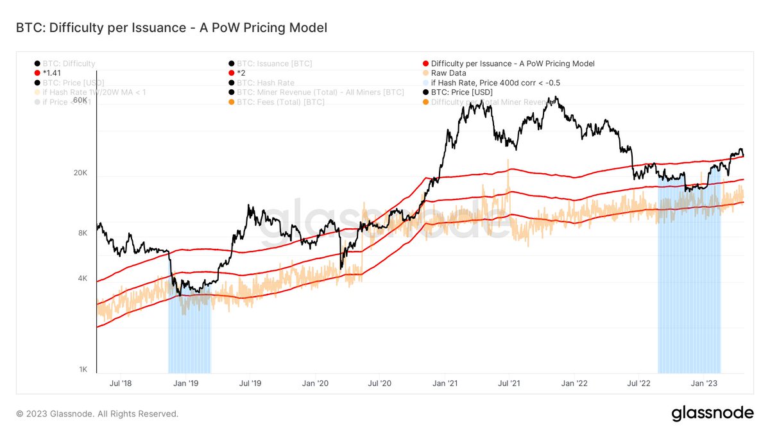Enable the greyed-out BTC: Price [USD] legend entry
The image size is (770, 433).
(x=69, y=83)
